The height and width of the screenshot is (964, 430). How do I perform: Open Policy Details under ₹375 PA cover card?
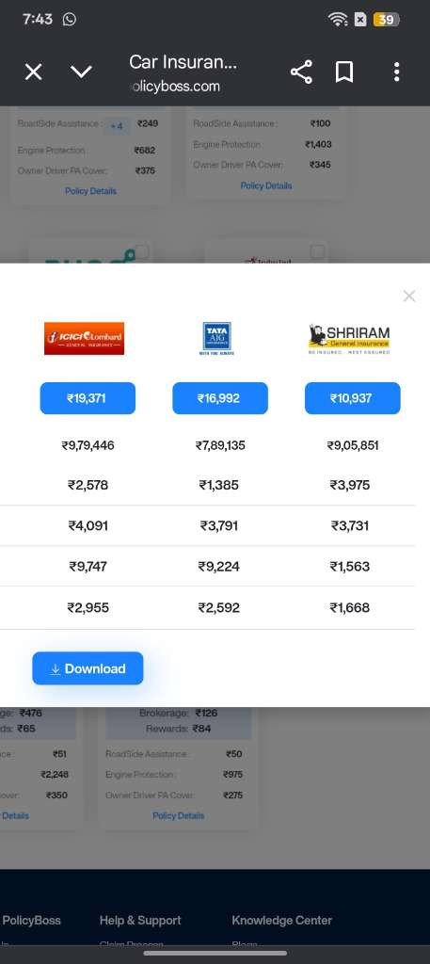click(91, 191)
